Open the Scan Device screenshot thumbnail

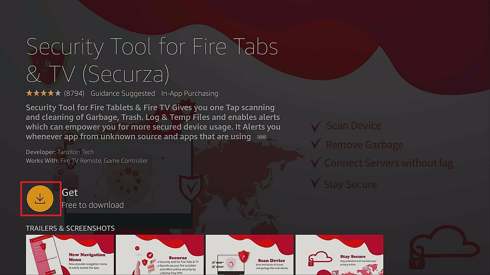click(x=250, y=255)
